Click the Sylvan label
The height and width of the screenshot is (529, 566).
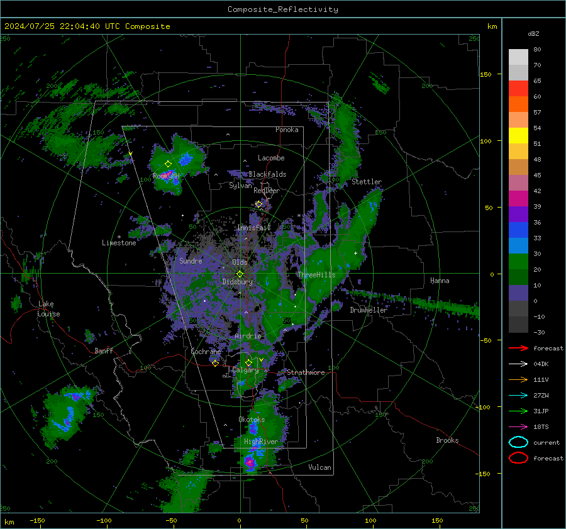coord(240,186)
